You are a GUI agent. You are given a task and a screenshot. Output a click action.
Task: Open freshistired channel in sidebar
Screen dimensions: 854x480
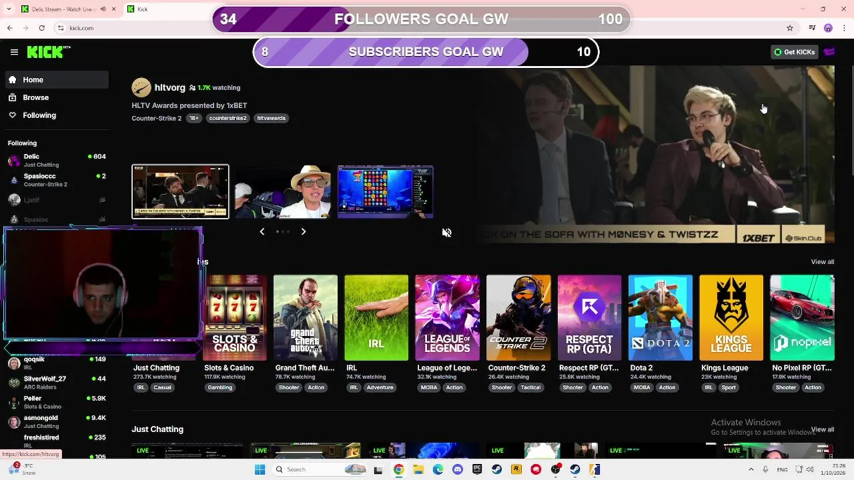point(57,441)
